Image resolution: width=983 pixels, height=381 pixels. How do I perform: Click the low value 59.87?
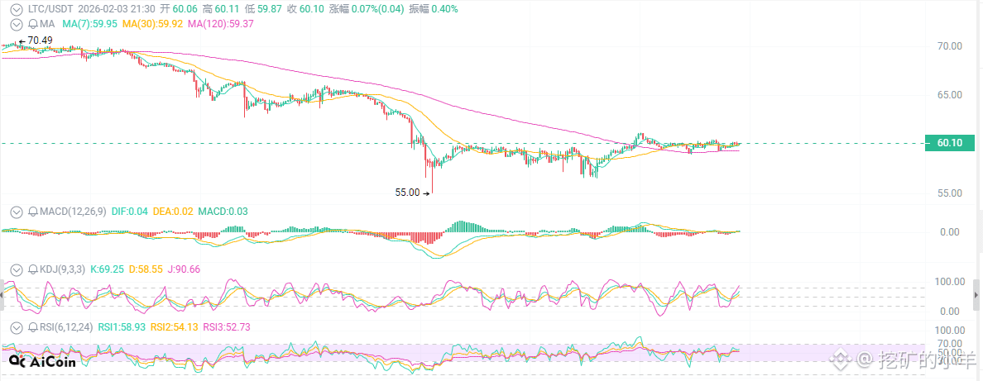click(x=271, y=9)
